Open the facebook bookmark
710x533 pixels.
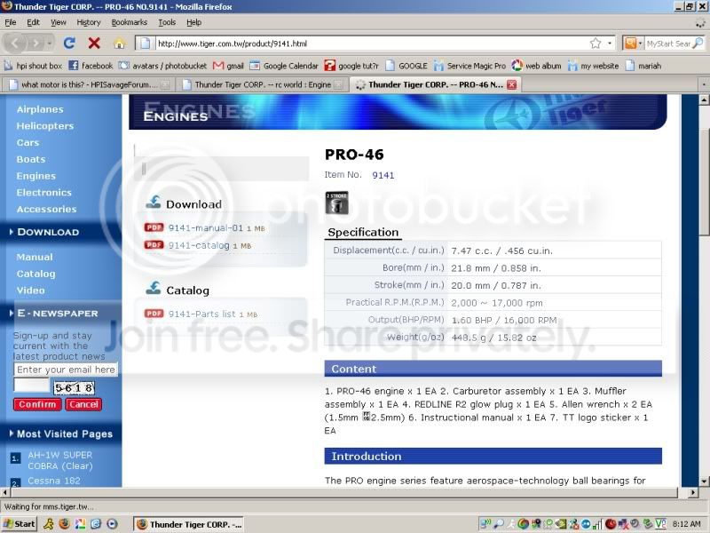[x=91, y=66]
